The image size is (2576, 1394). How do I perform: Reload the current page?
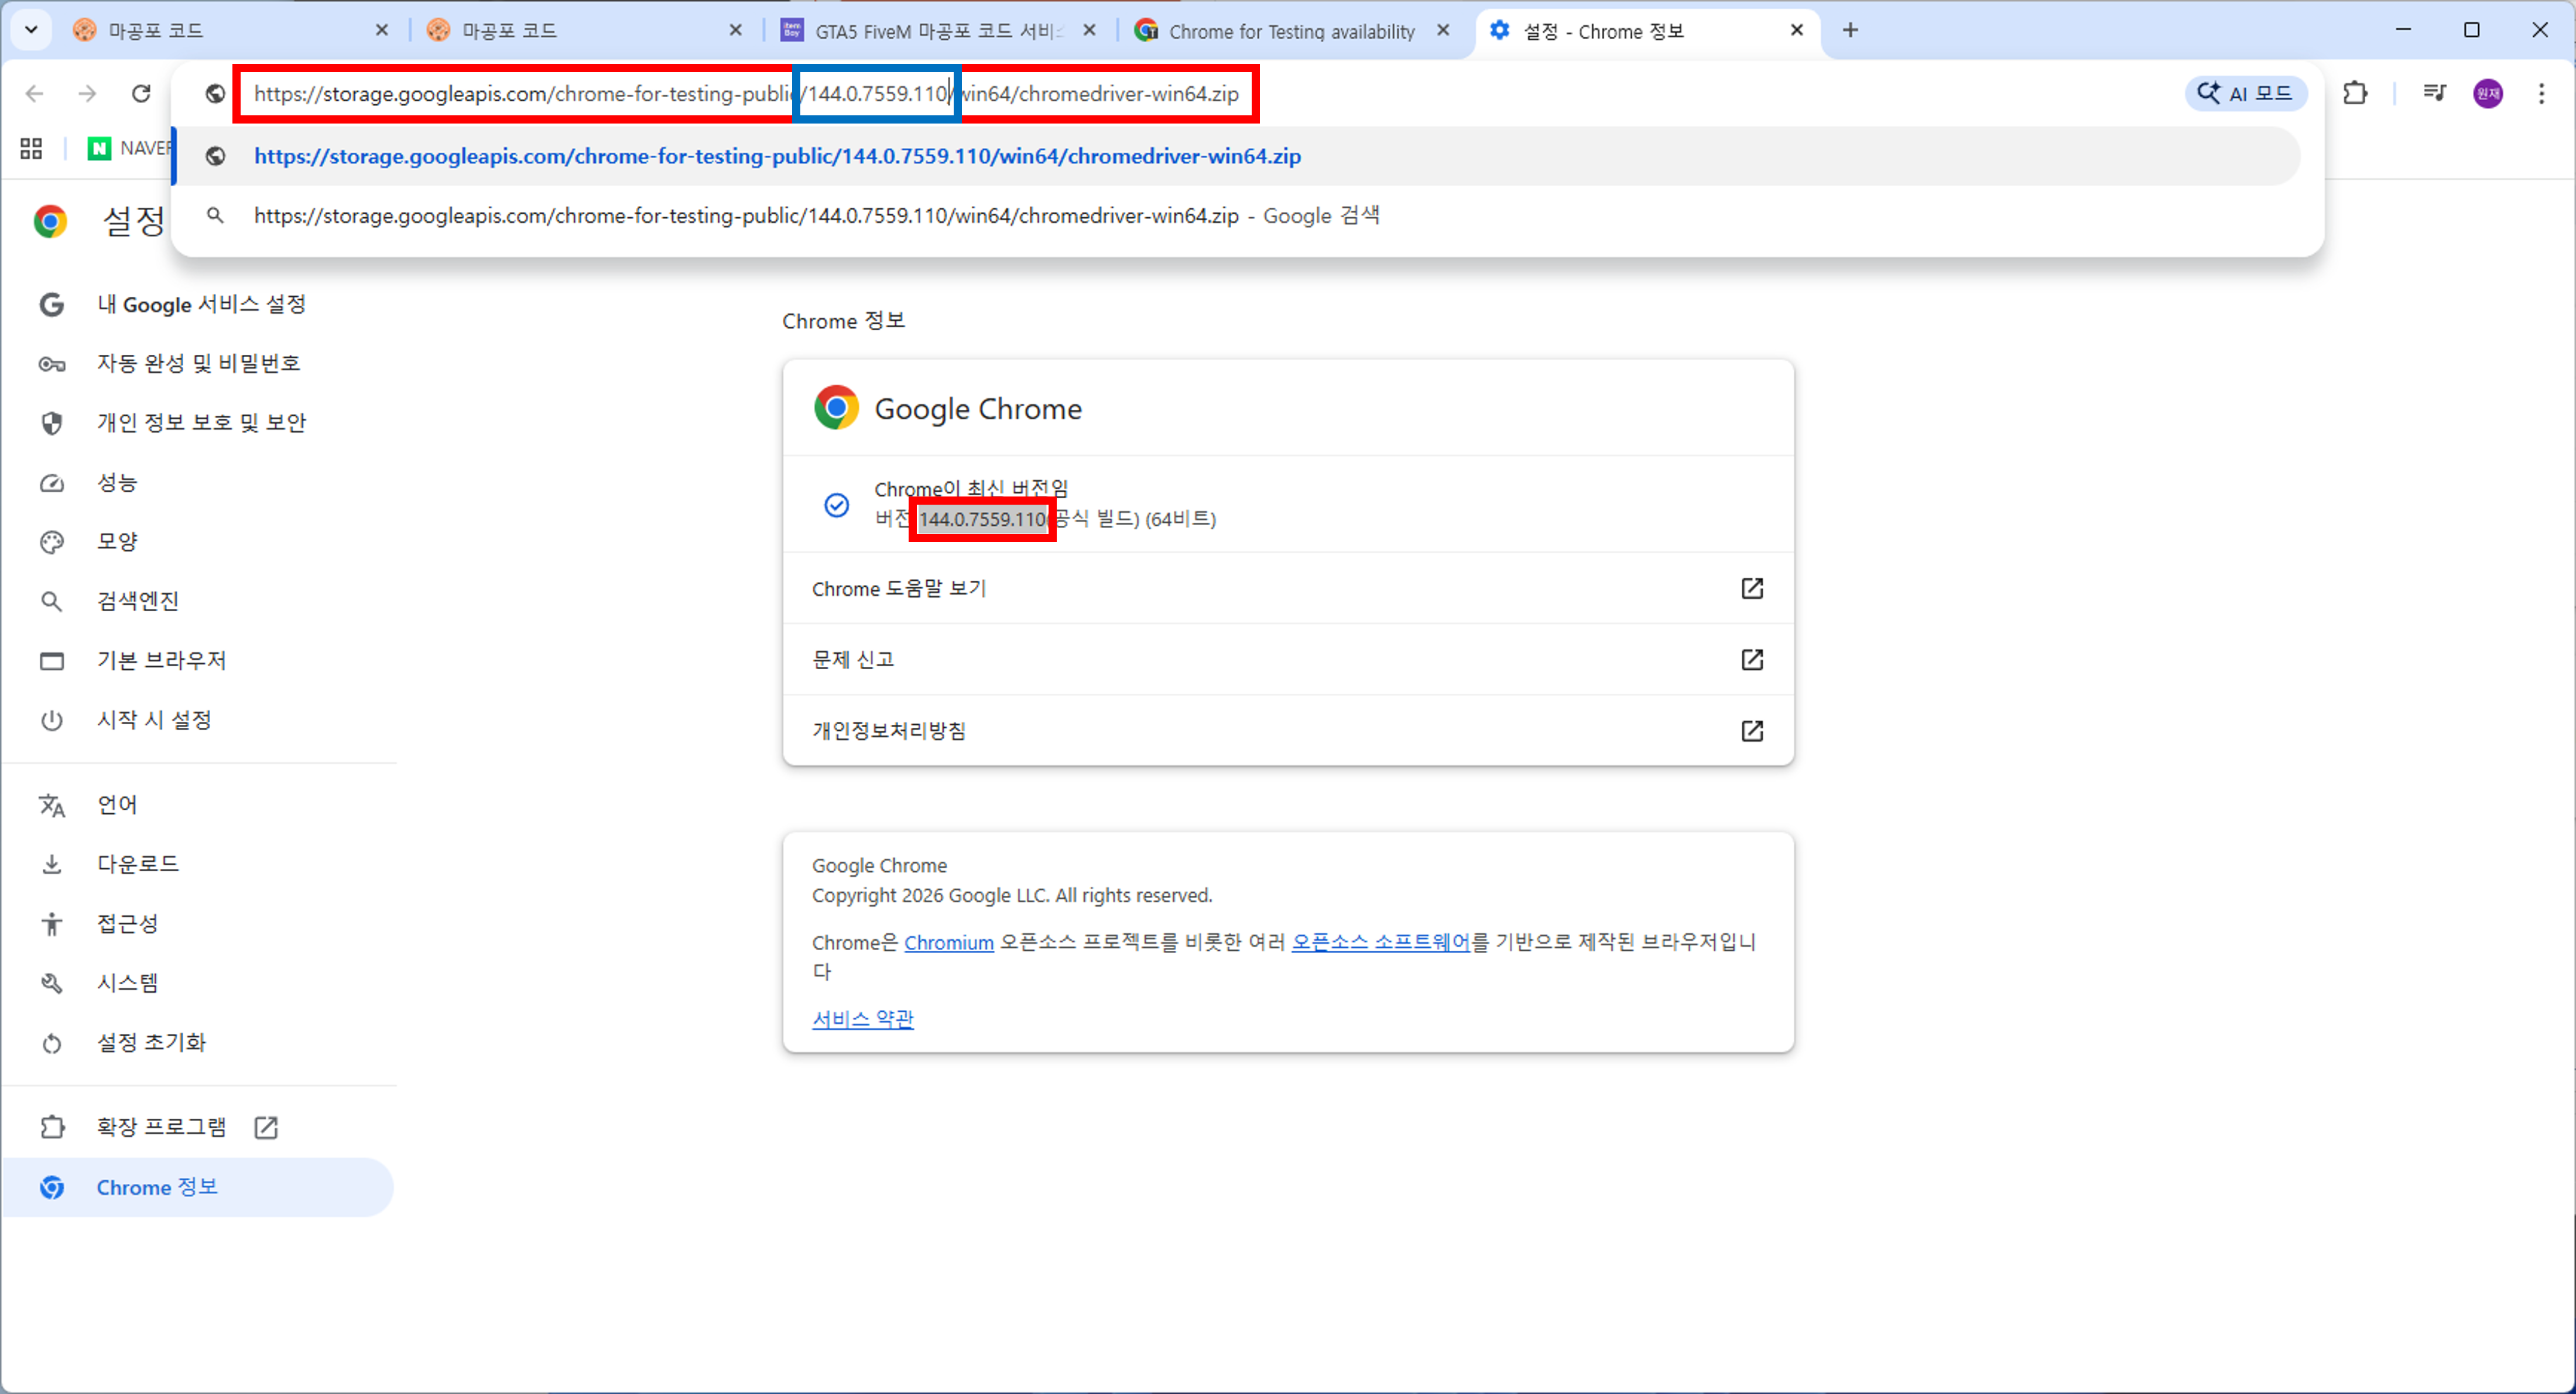(x=141, y=93)
